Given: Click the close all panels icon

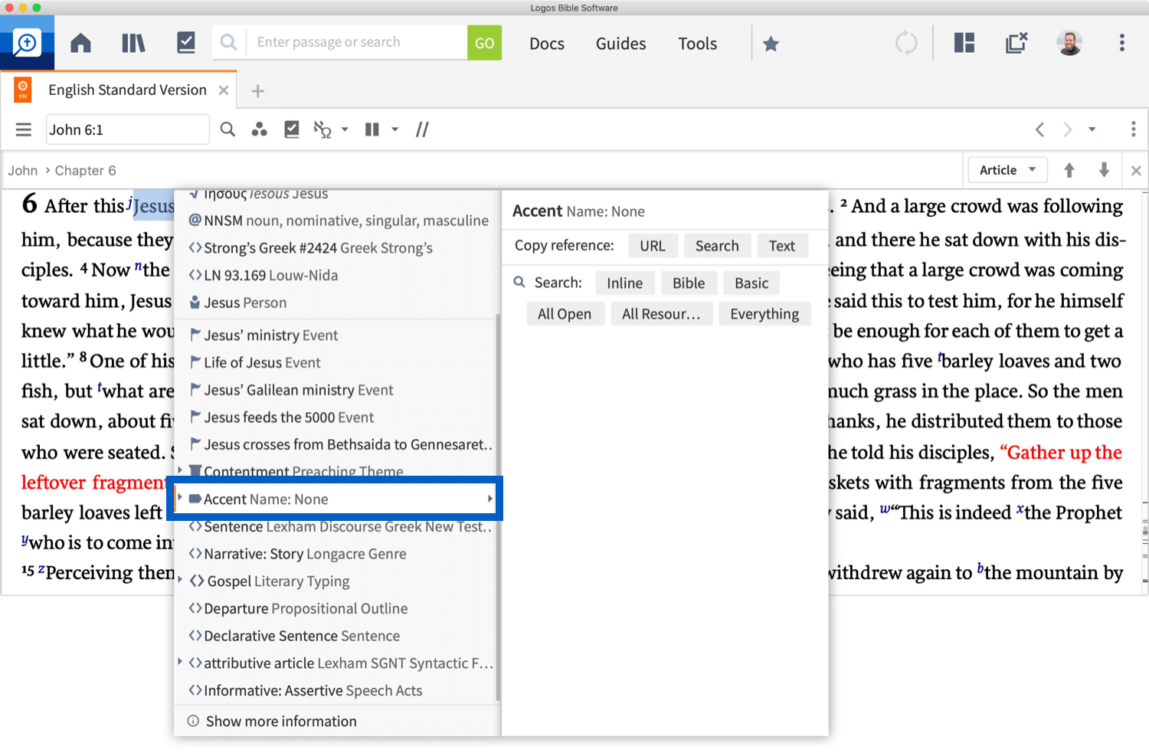Looking at the screenshot, I should 1016,43.
